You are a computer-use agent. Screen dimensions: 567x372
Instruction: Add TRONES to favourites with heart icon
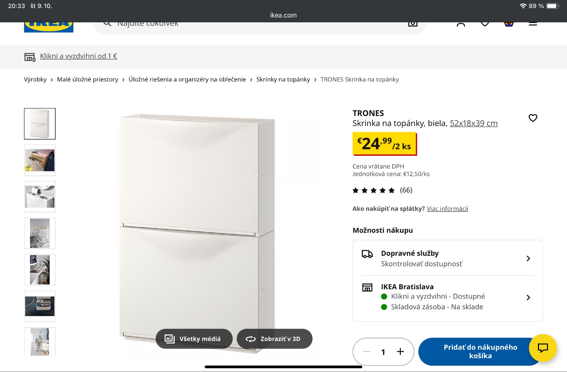tap(533, 118)
